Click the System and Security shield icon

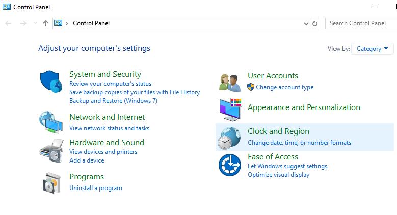click(50, 81)
